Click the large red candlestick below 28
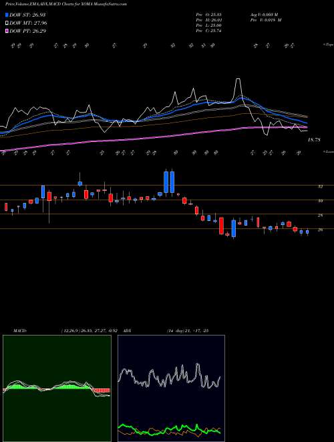Screen dimensions: 334x442 click(x=221, y=226)
